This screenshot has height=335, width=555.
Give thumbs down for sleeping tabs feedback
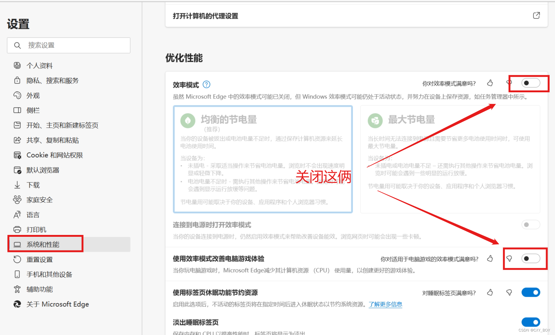coord(509,292)
